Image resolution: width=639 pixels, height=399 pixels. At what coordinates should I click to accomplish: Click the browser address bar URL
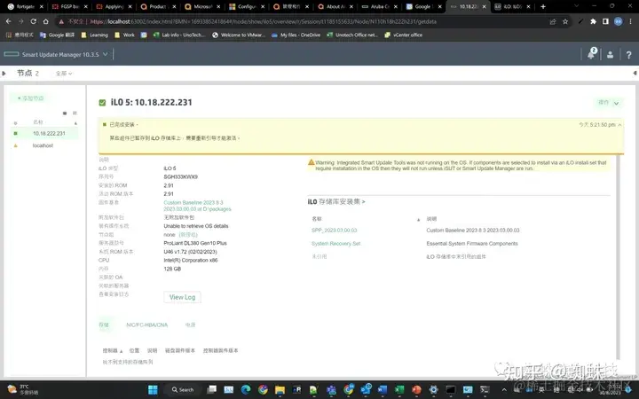tap(263, 21)
